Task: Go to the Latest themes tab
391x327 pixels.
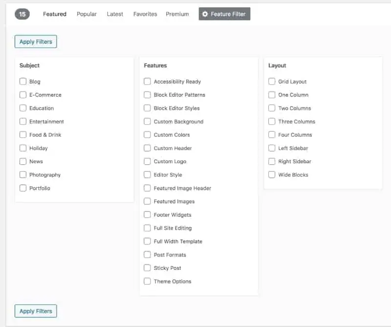Action: [x=115, y=14]
